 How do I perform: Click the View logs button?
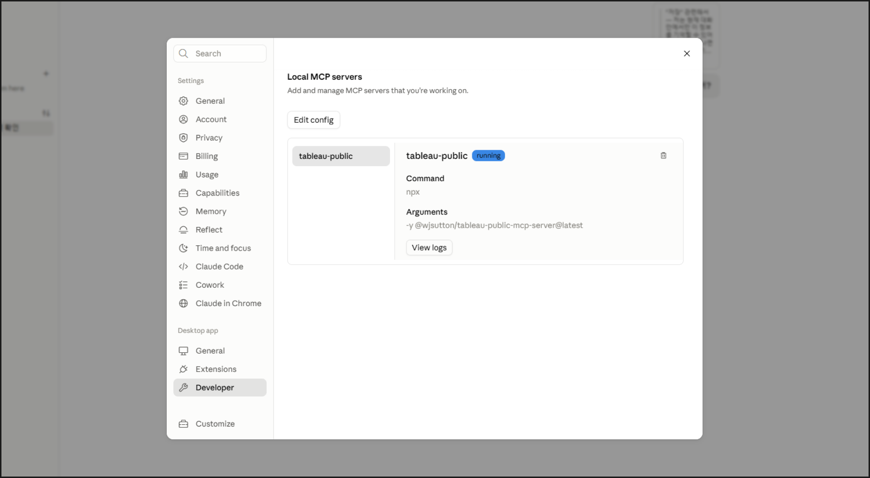429,248
